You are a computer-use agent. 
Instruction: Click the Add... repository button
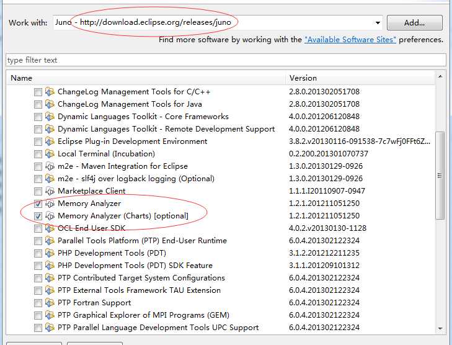pyautogui.click(x=415, y=23)
